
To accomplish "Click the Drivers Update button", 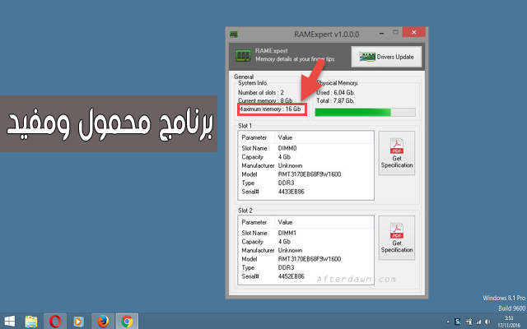I will click(x=386, y=57).
